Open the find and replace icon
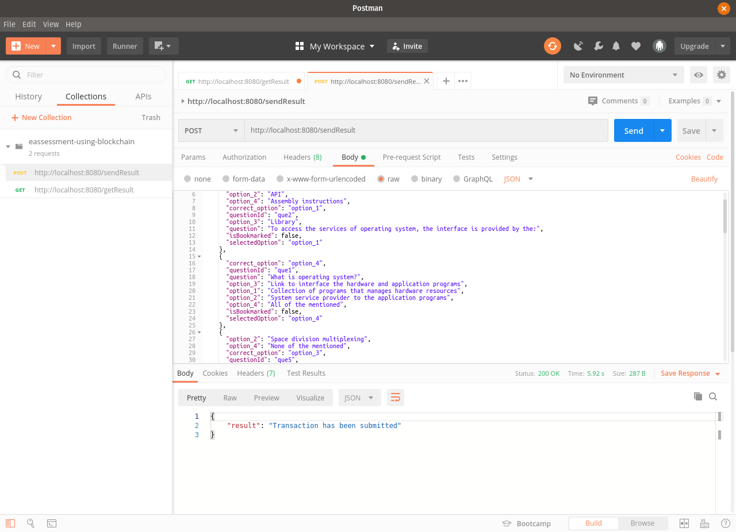The image size is (736, 532). coord(31,523)
